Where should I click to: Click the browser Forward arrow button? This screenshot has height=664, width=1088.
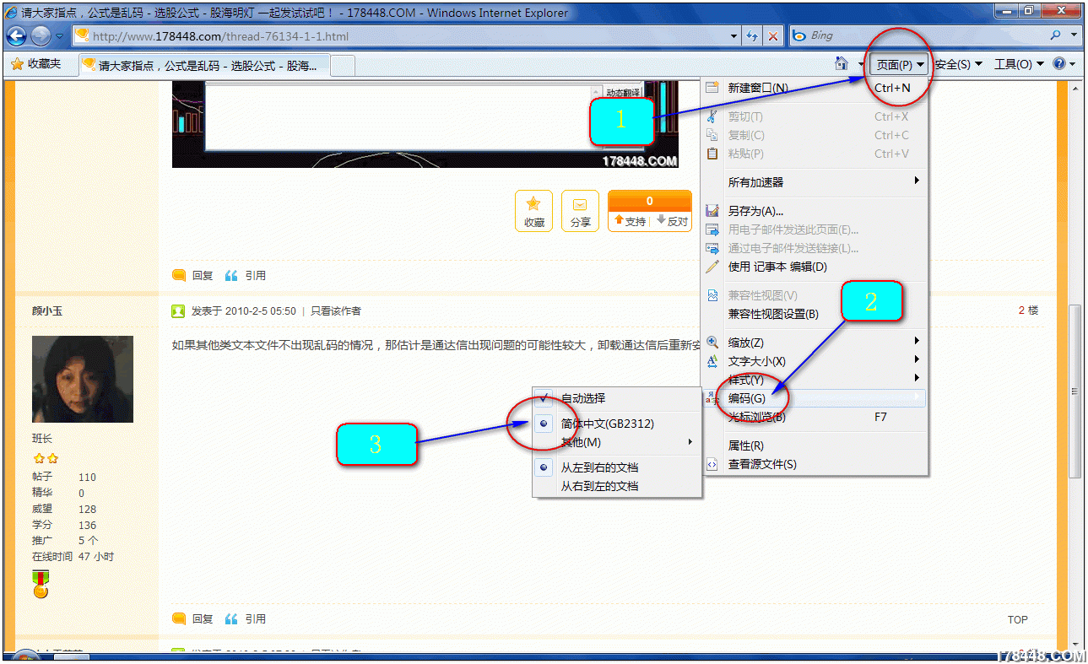coord(41,35)
